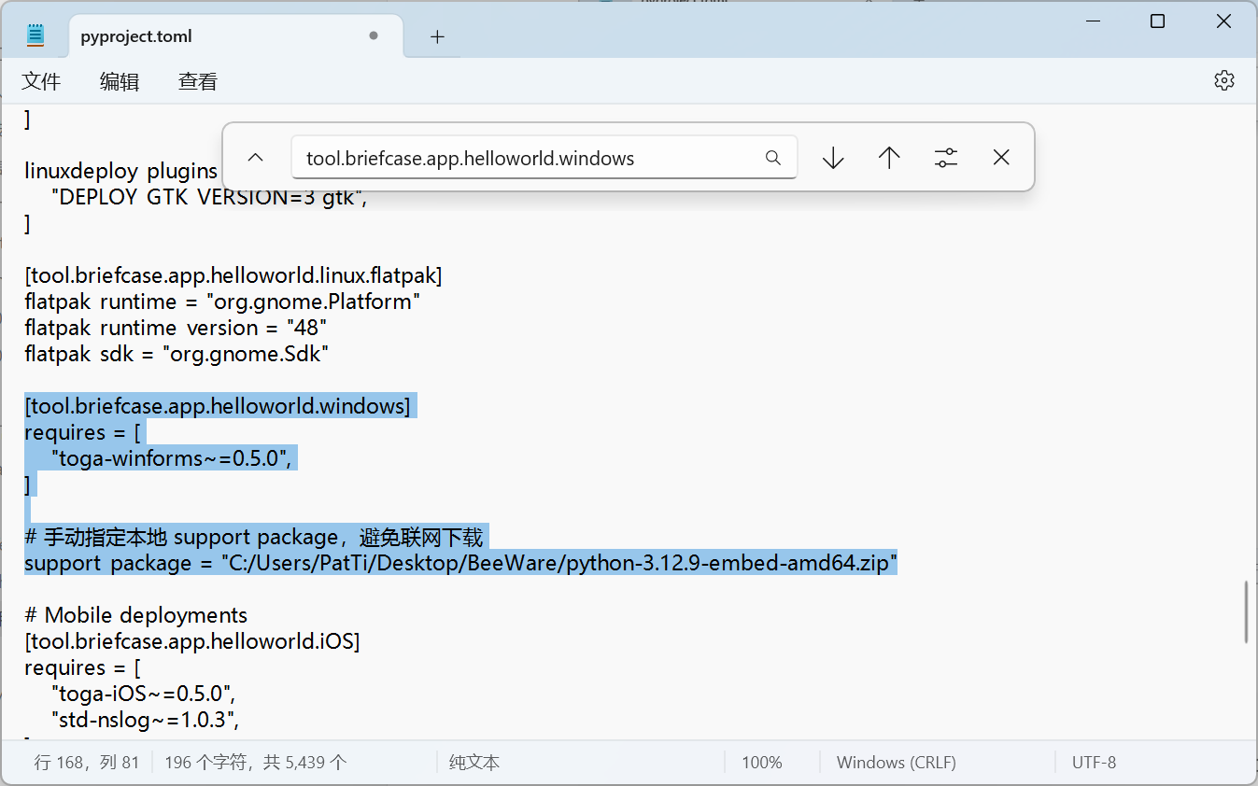Close the find bar
The height and width of the screenshot is (786, 1258).
pyautogui.click(x=1001, y=158)
